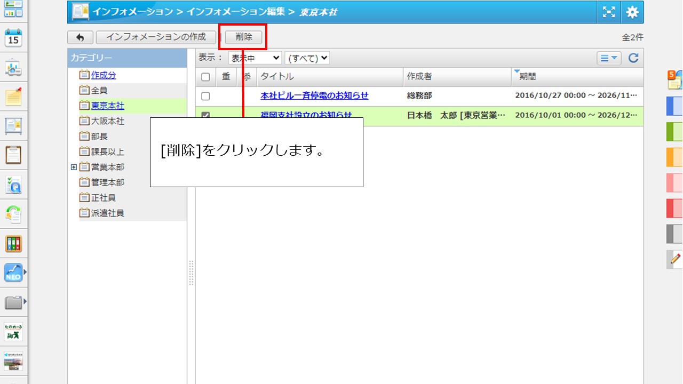The image size is (683, 384).
Task: Click the green color tab on right edge
Action: click(x=674, y=131)
